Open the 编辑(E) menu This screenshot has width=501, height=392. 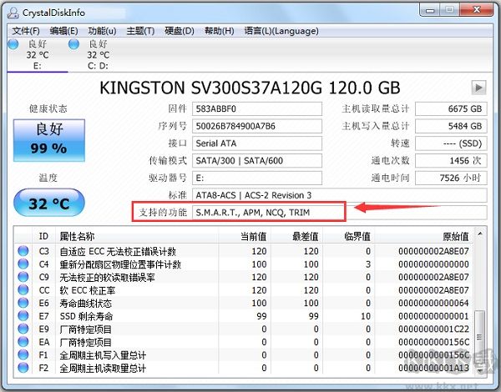64,31
